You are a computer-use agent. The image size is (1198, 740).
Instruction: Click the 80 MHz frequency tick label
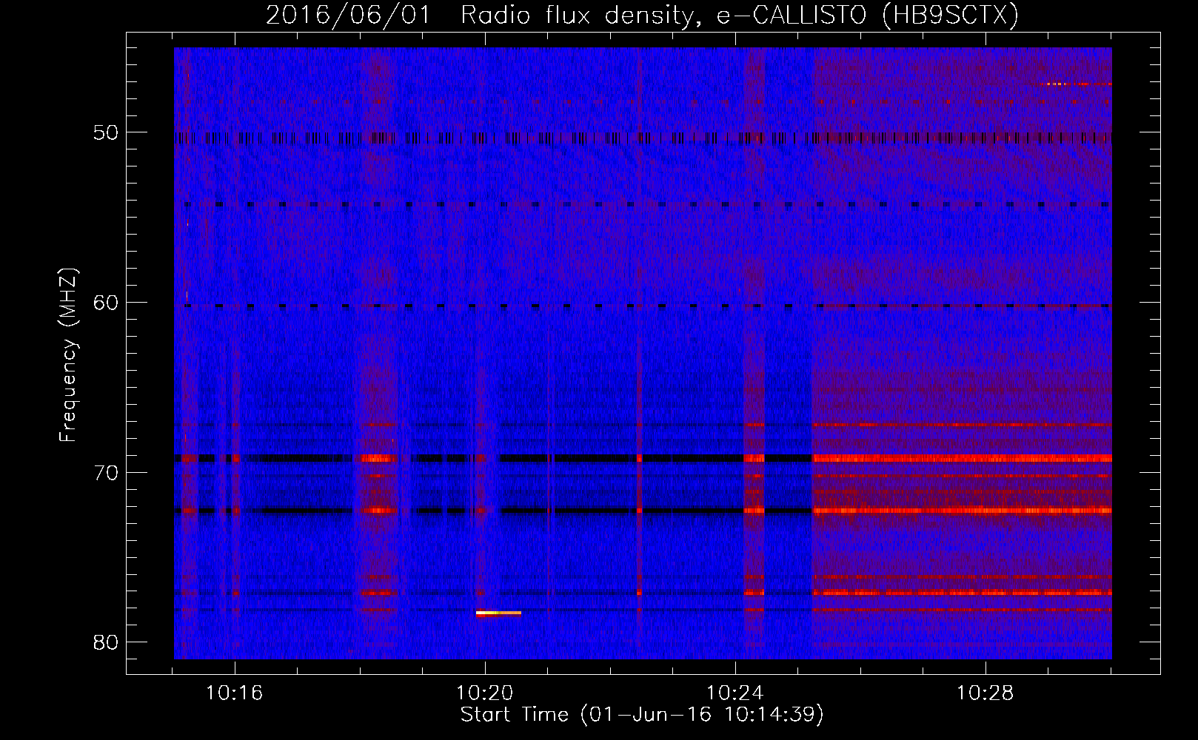point(107,642)
